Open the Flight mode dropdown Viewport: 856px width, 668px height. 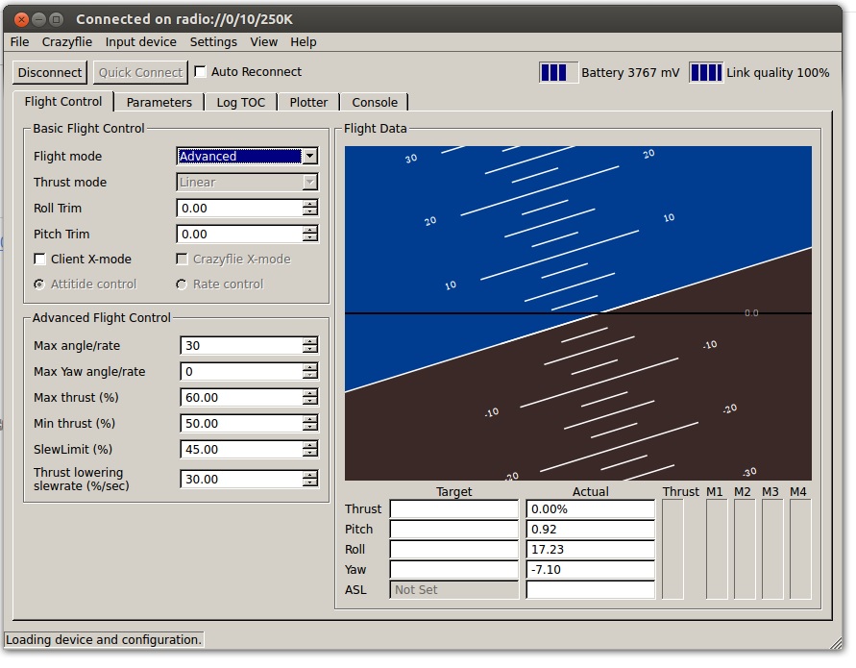pos(309,157)
